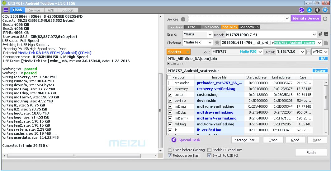Switch to the Service tab

(35, 10)
